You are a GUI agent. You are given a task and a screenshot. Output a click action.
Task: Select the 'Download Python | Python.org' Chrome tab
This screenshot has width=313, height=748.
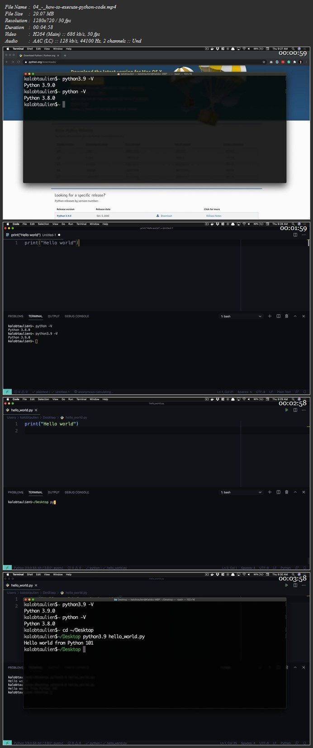coord(39,55)
